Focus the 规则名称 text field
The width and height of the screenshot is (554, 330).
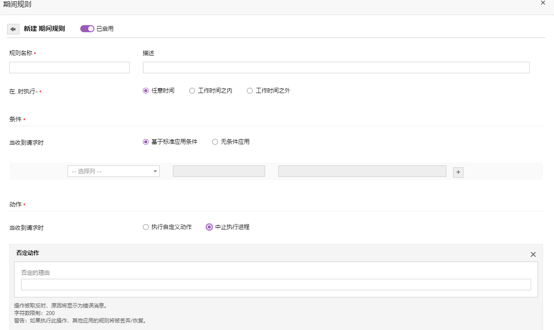(69, 67)
